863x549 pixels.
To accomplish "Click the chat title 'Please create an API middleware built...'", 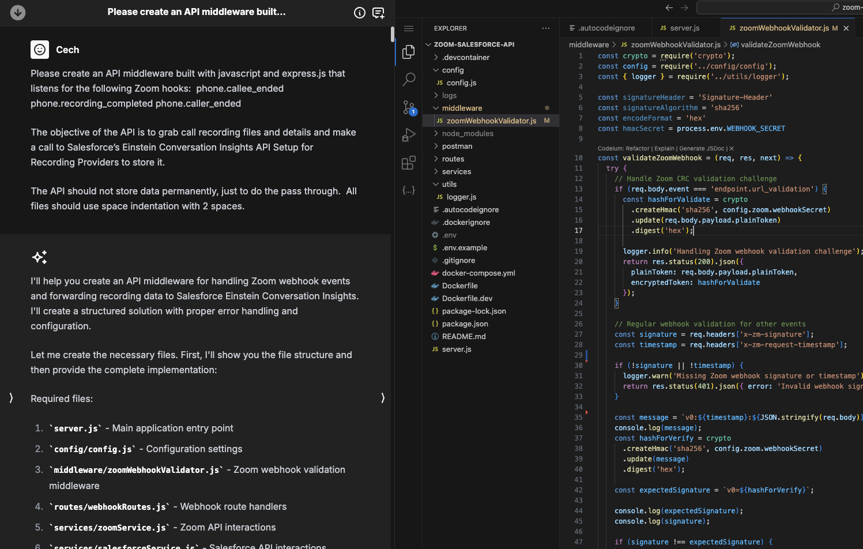I will pyautogui.click(x=197, y=12).
